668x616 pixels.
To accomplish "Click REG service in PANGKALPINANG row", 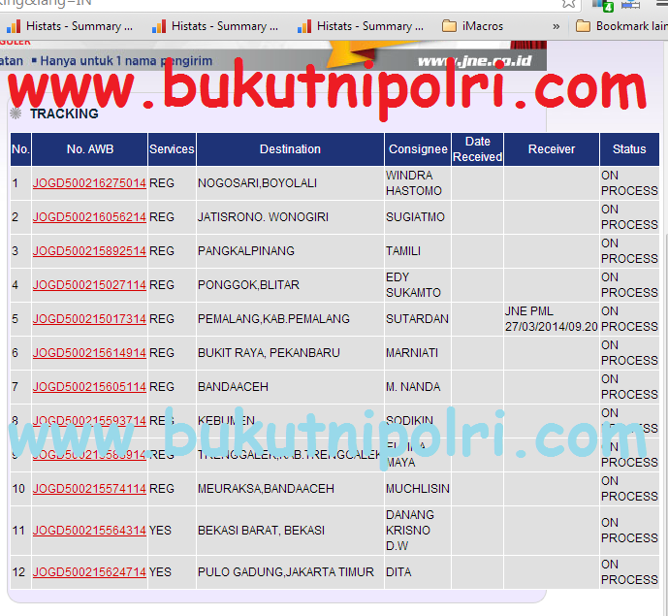I will coord(162,251).
